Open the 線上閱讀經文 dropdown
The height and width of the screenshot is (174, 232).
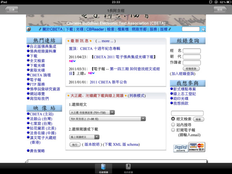pyautogui.click(x=84, y=137)
